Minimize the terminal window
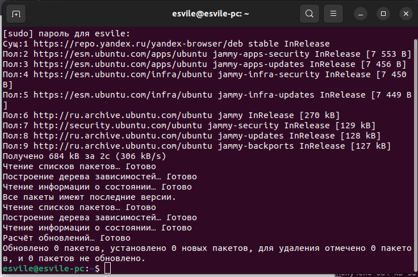Image resolution: width=418 pixels, height=277 pixels. click(x=361, y=14)
